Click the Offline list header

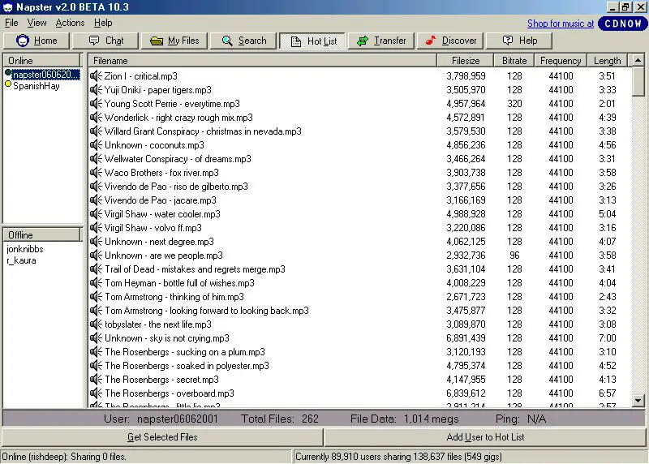pos(42,235)
